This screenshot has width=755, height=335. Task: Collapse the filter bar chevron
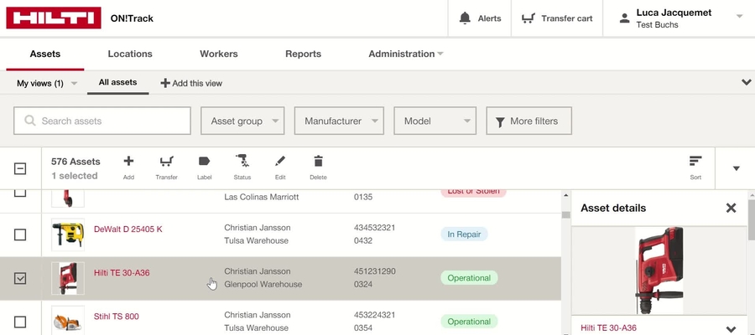tap(747, 82)
